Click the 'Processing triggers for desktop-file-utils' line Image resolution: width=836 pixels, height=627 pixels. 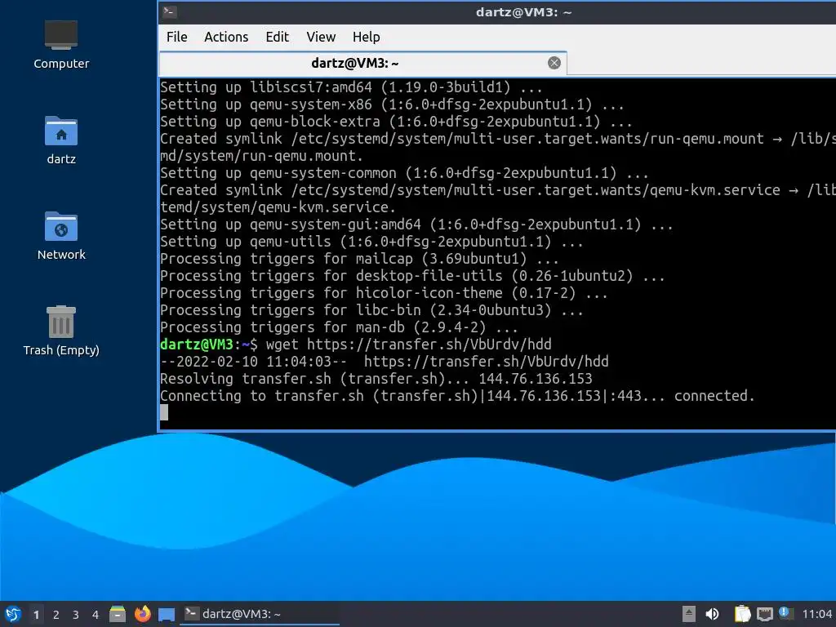click(x=412, y=276)
